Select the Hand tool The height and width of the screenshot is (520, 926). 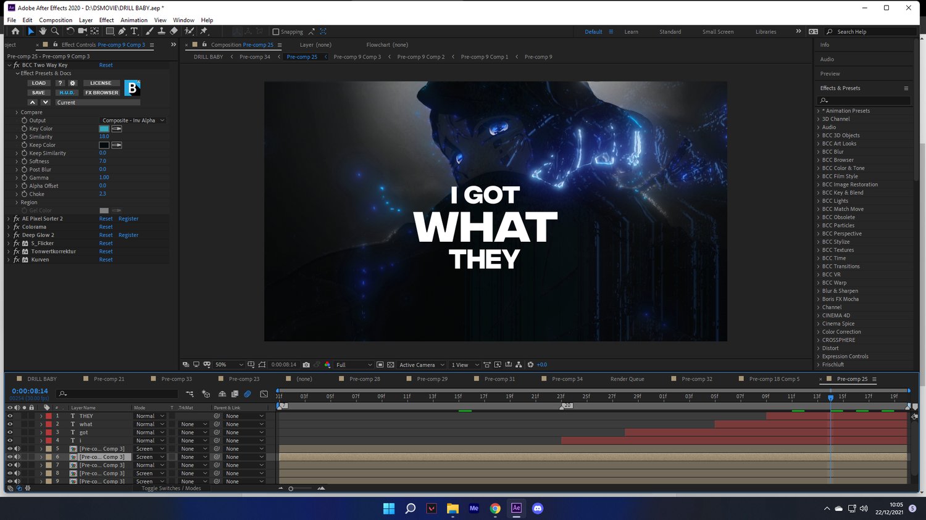tap(43, 31)
